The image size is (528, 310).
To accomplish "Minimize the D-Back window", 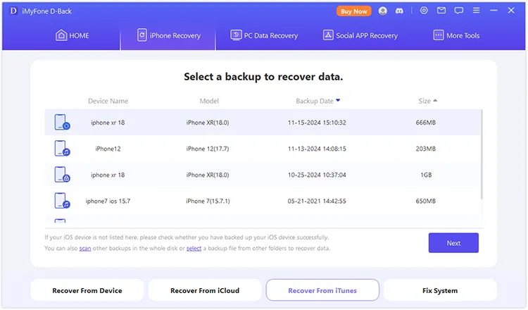I will coord(494,11).
